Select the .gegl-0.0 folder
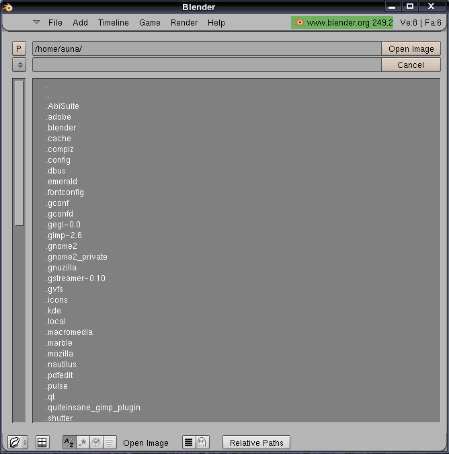 click(63, 225)
